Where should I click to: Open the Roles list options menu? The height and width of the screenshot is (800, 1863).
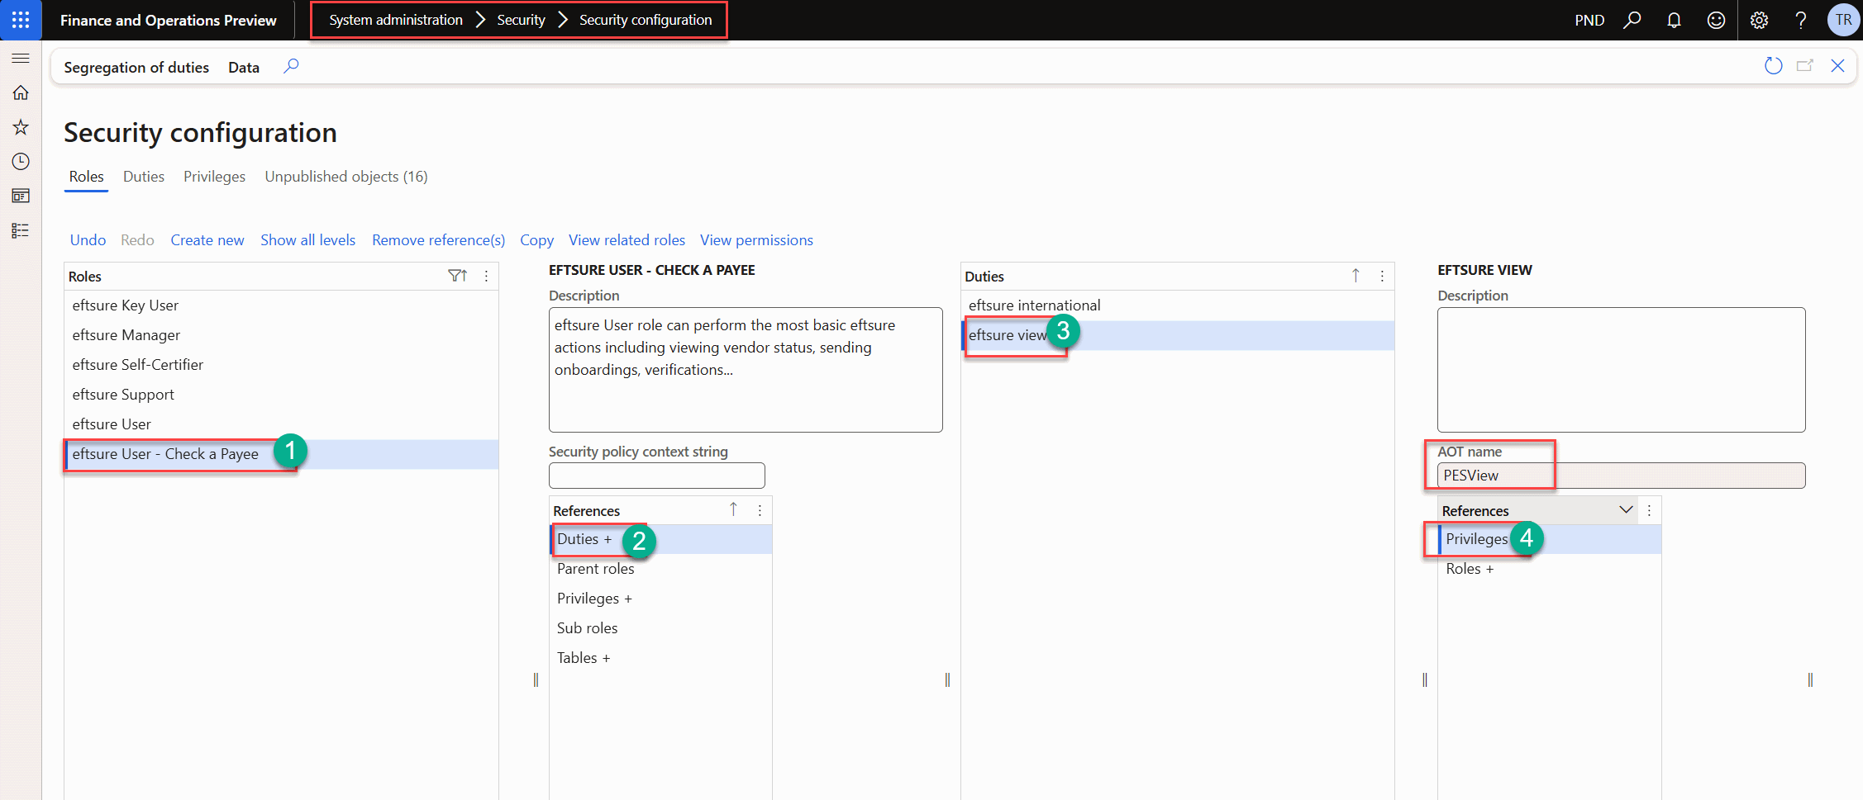pos(486,276)
